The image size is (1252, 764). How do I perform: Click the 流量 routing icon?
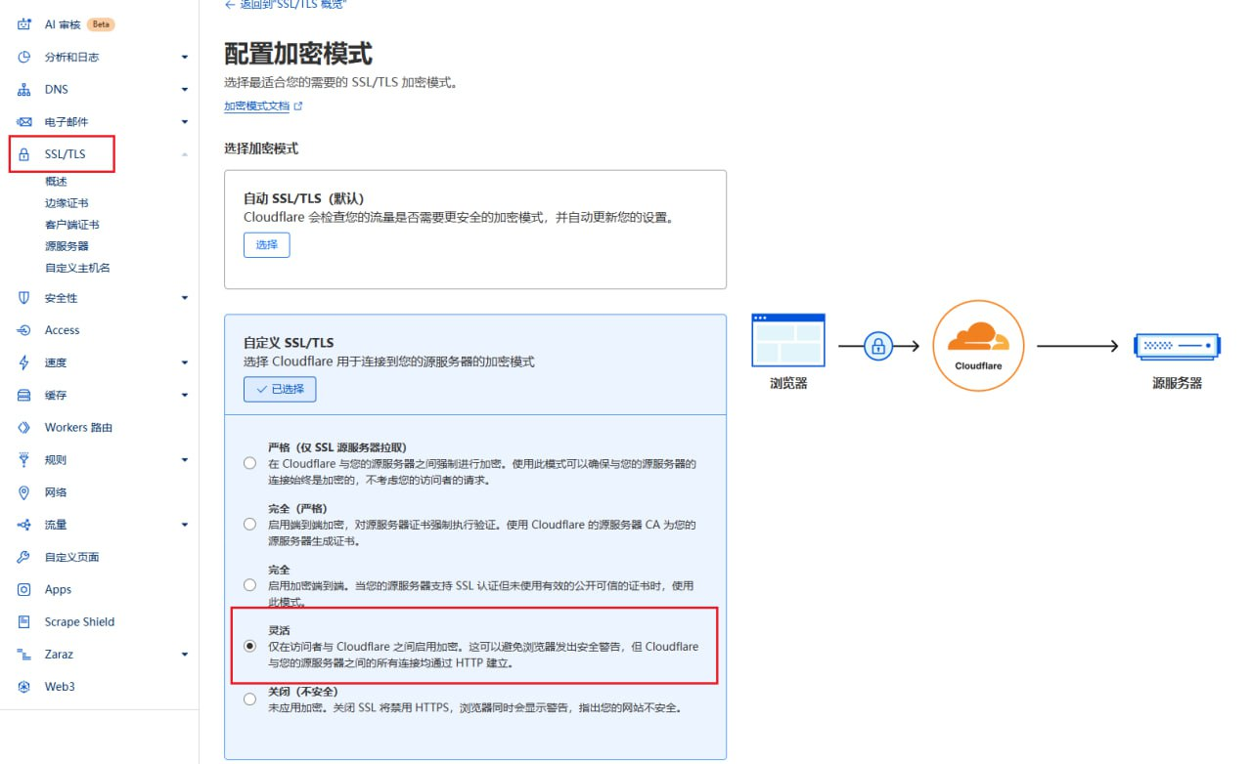click(24, 525)
